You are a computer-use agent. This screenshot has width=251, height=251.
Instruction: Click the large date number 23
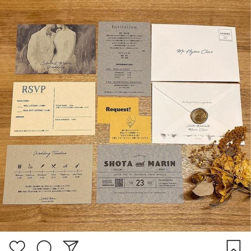140,183
